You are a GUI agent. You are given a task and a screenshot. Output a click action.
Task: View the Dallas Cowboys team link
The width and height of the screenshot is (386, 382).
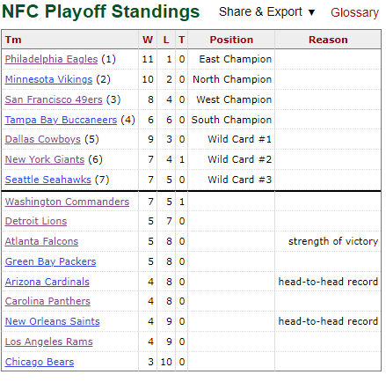coord(43,139)
